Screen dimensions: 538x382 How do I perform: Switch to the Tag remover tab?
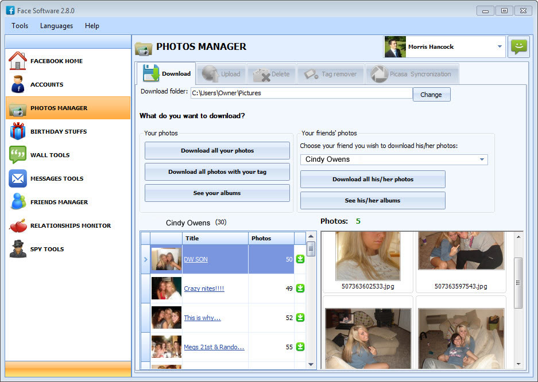331,73
